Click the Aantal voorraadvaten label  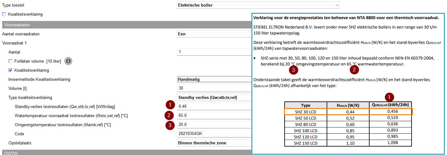(21, 34)
